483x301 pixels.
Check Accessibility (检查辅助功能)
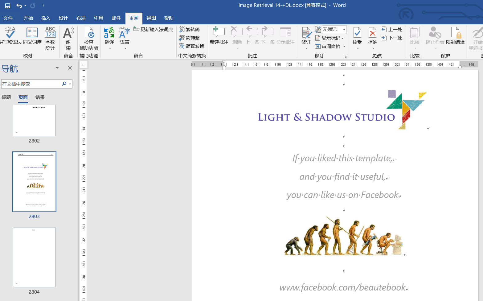pyautogui.click(x=89, y=38)
